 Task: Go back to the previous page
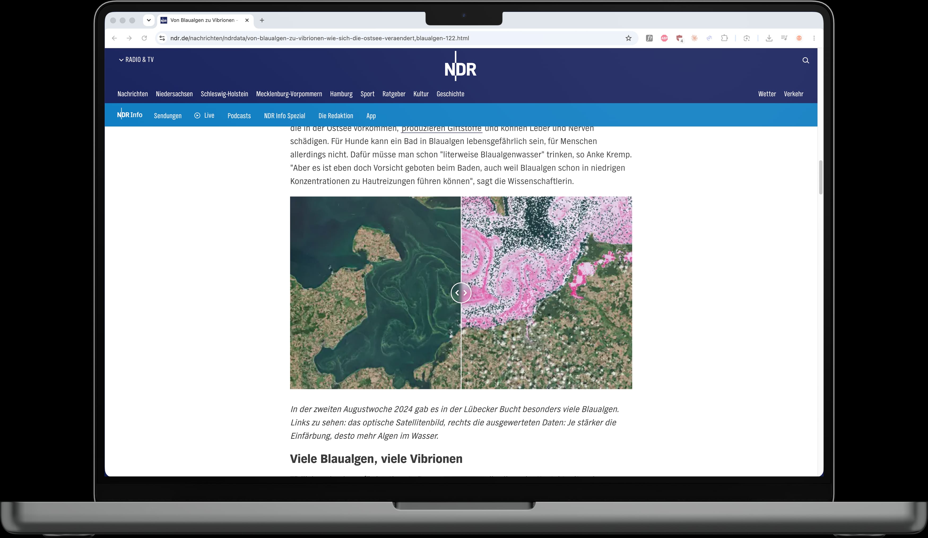(x=115, y=38)
